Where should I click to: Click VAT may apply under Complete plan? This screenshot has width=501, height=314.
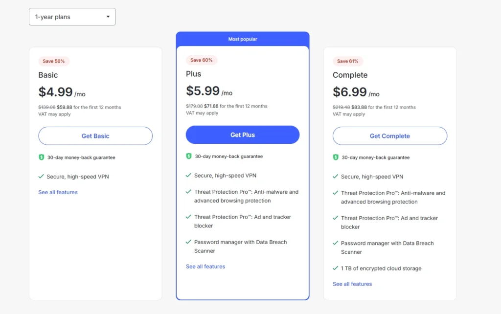coord(348,114)
